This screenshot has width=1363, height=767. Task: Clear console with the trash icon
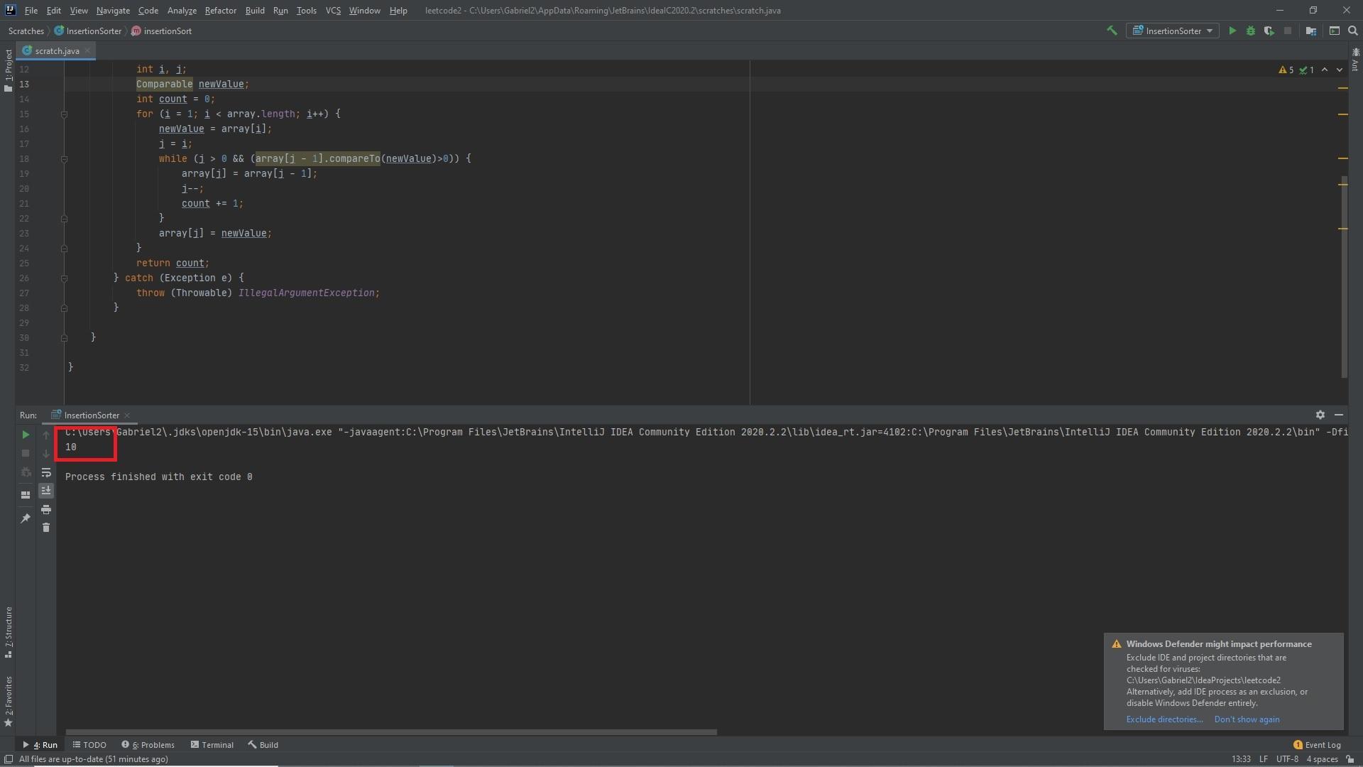(46, 528)
